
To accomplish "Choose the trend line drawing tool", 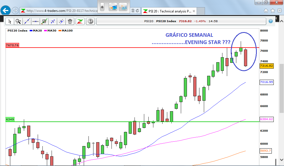I will coord(27,21).
